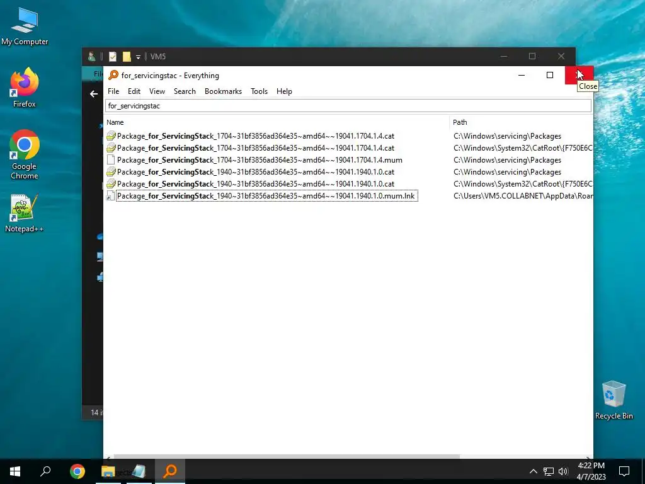The height and width of the screenshot is (484, 645).
Task: Switch to File Explorer on the taskbar
Action: [x=108, y=471]
